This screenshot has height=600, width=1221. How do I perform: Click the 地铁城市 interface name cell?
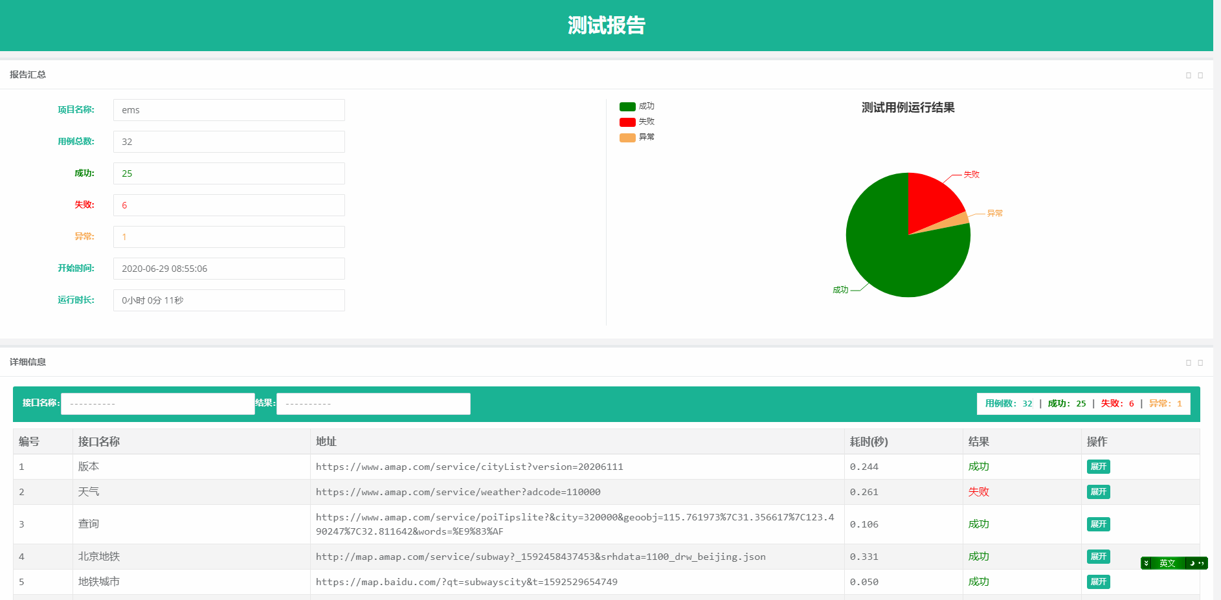[192, 582]
